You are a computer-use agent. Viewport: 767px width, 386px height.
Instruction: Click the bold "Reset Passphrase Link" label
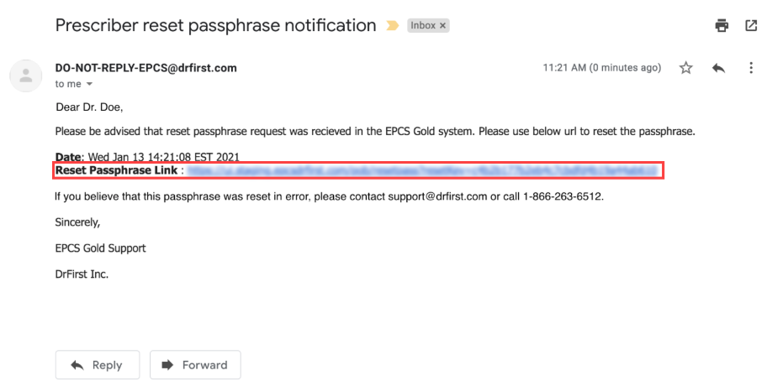[116, 170]
